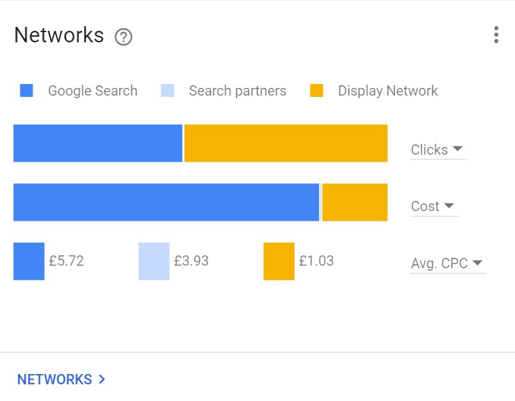515x401 pixels.
Task: Click the Networks help question mark icon
Action: click(124, 37)
